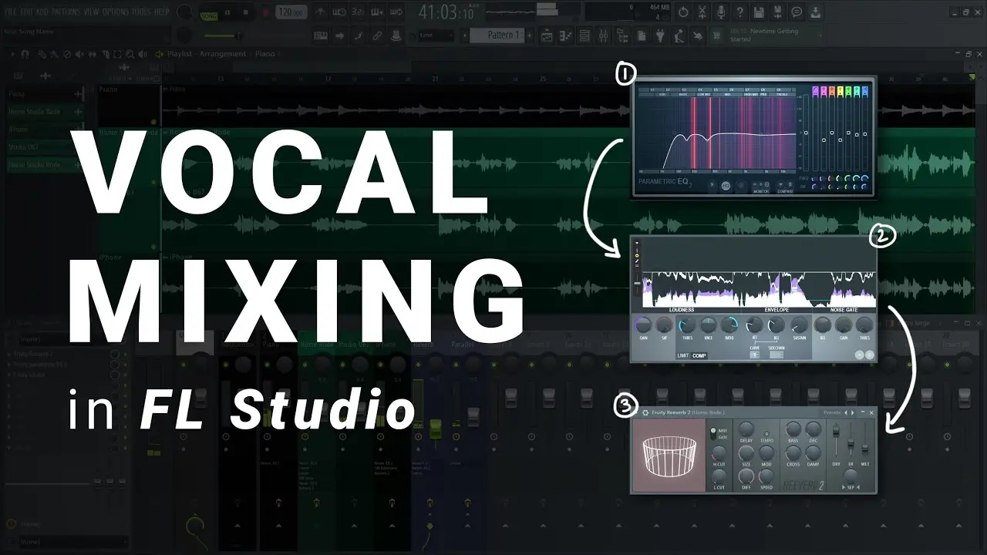Screen dimensions: 987x555
Task: Click MONITOR in Parametric EQ 2
Action: 761,191
